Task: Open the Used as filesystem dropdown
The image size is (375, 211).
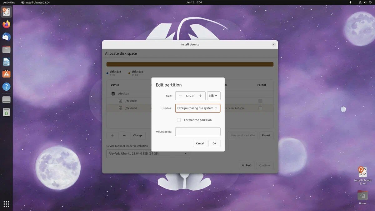Action: pyautogui.click(x=197, y=108)
